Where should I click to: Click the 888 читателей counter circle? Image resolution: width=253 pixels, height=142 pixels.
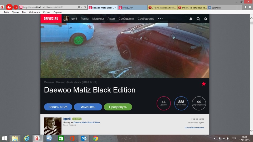[x=181, y=103]
